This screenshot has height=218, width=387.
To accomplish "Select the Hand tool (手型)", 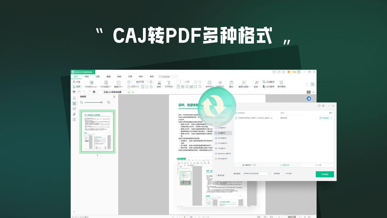I will pyautogui.click(x=76, y=82).
